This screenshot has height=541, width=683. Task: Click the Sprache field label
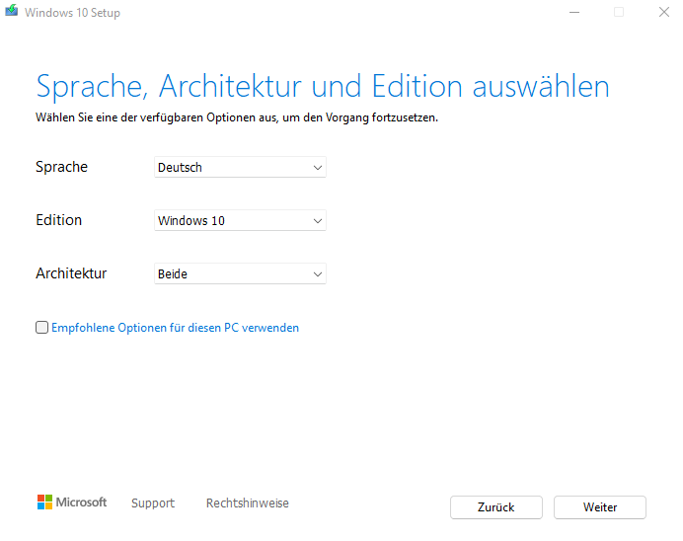[61, 167]
